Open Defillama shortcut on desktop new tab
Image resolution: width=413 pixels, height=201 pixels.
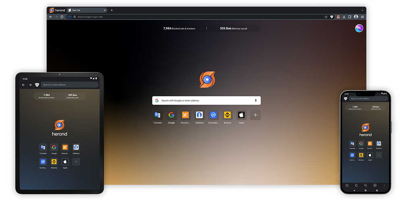(199, 117)
